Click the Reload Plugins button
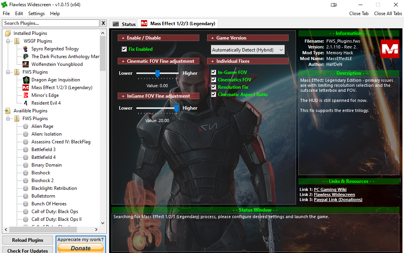 point(28,240)
